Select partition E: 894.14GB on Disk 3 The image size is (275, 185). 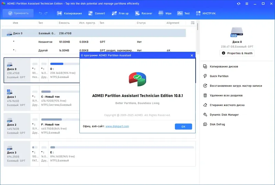(x=122, y=154)
